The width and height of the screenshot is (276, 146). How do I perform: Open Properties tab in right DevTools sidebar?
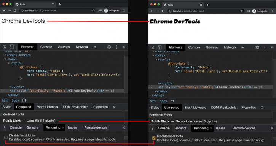pos(249,108)
